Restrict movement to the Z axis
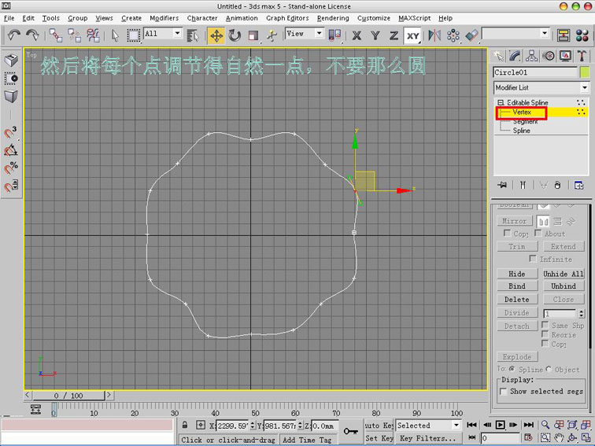Screen dimensions: 595x446 click(x=394, y=35)
